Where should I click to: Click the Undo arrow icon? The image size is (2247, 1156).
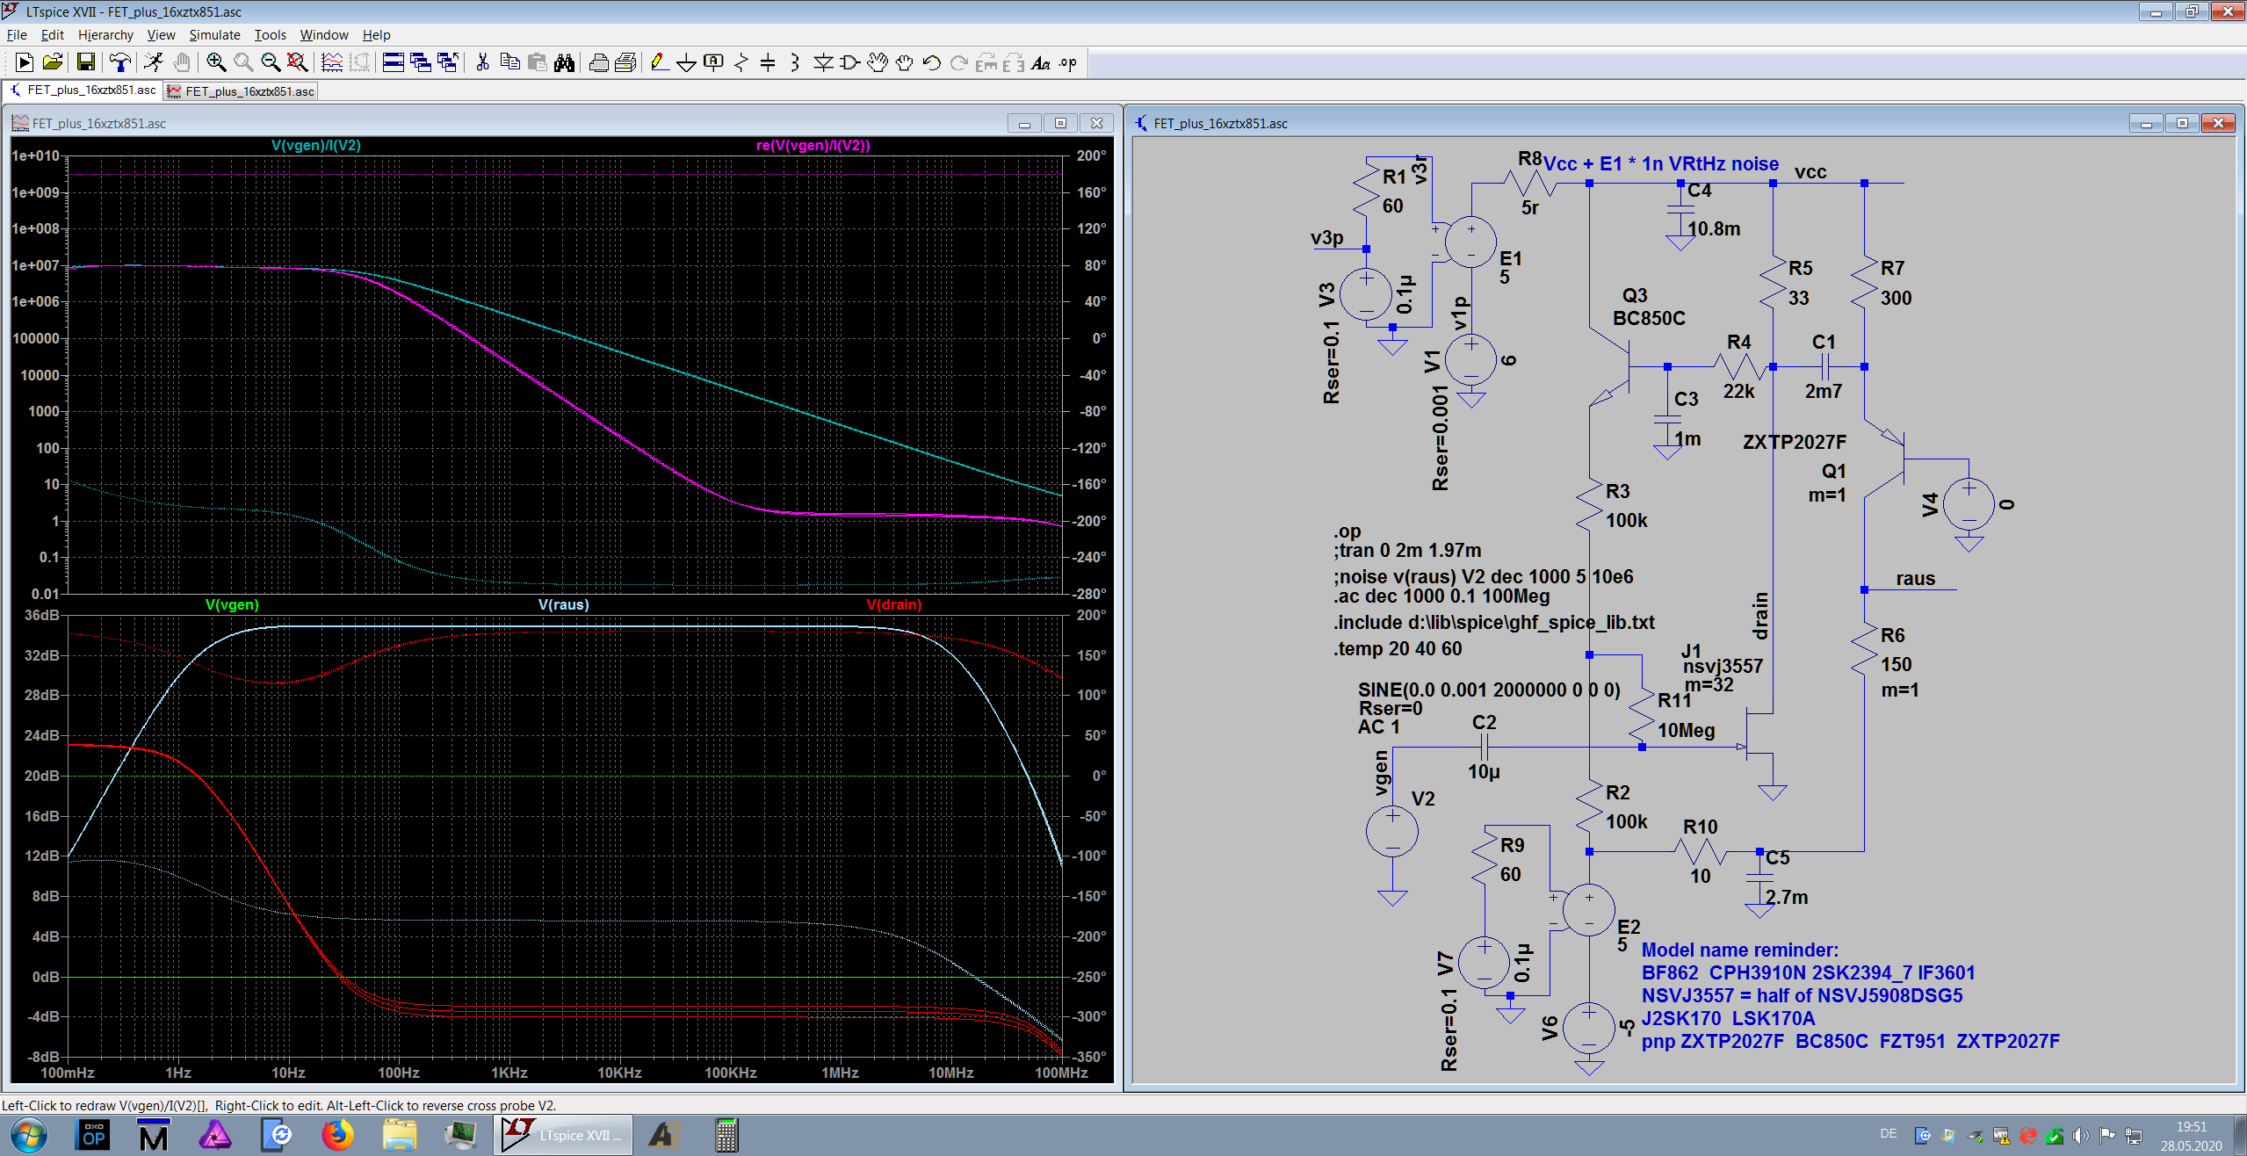coord(931,62)
